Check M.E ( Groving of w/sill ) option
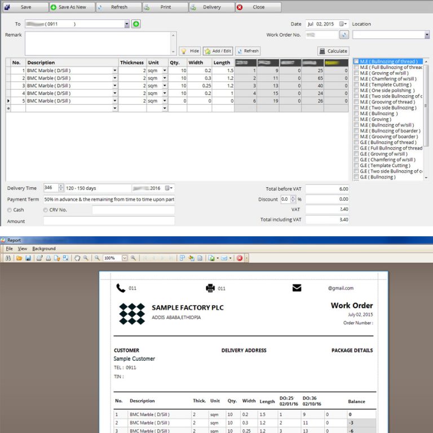Screen dimensions: 433x433 pos(356,73)
